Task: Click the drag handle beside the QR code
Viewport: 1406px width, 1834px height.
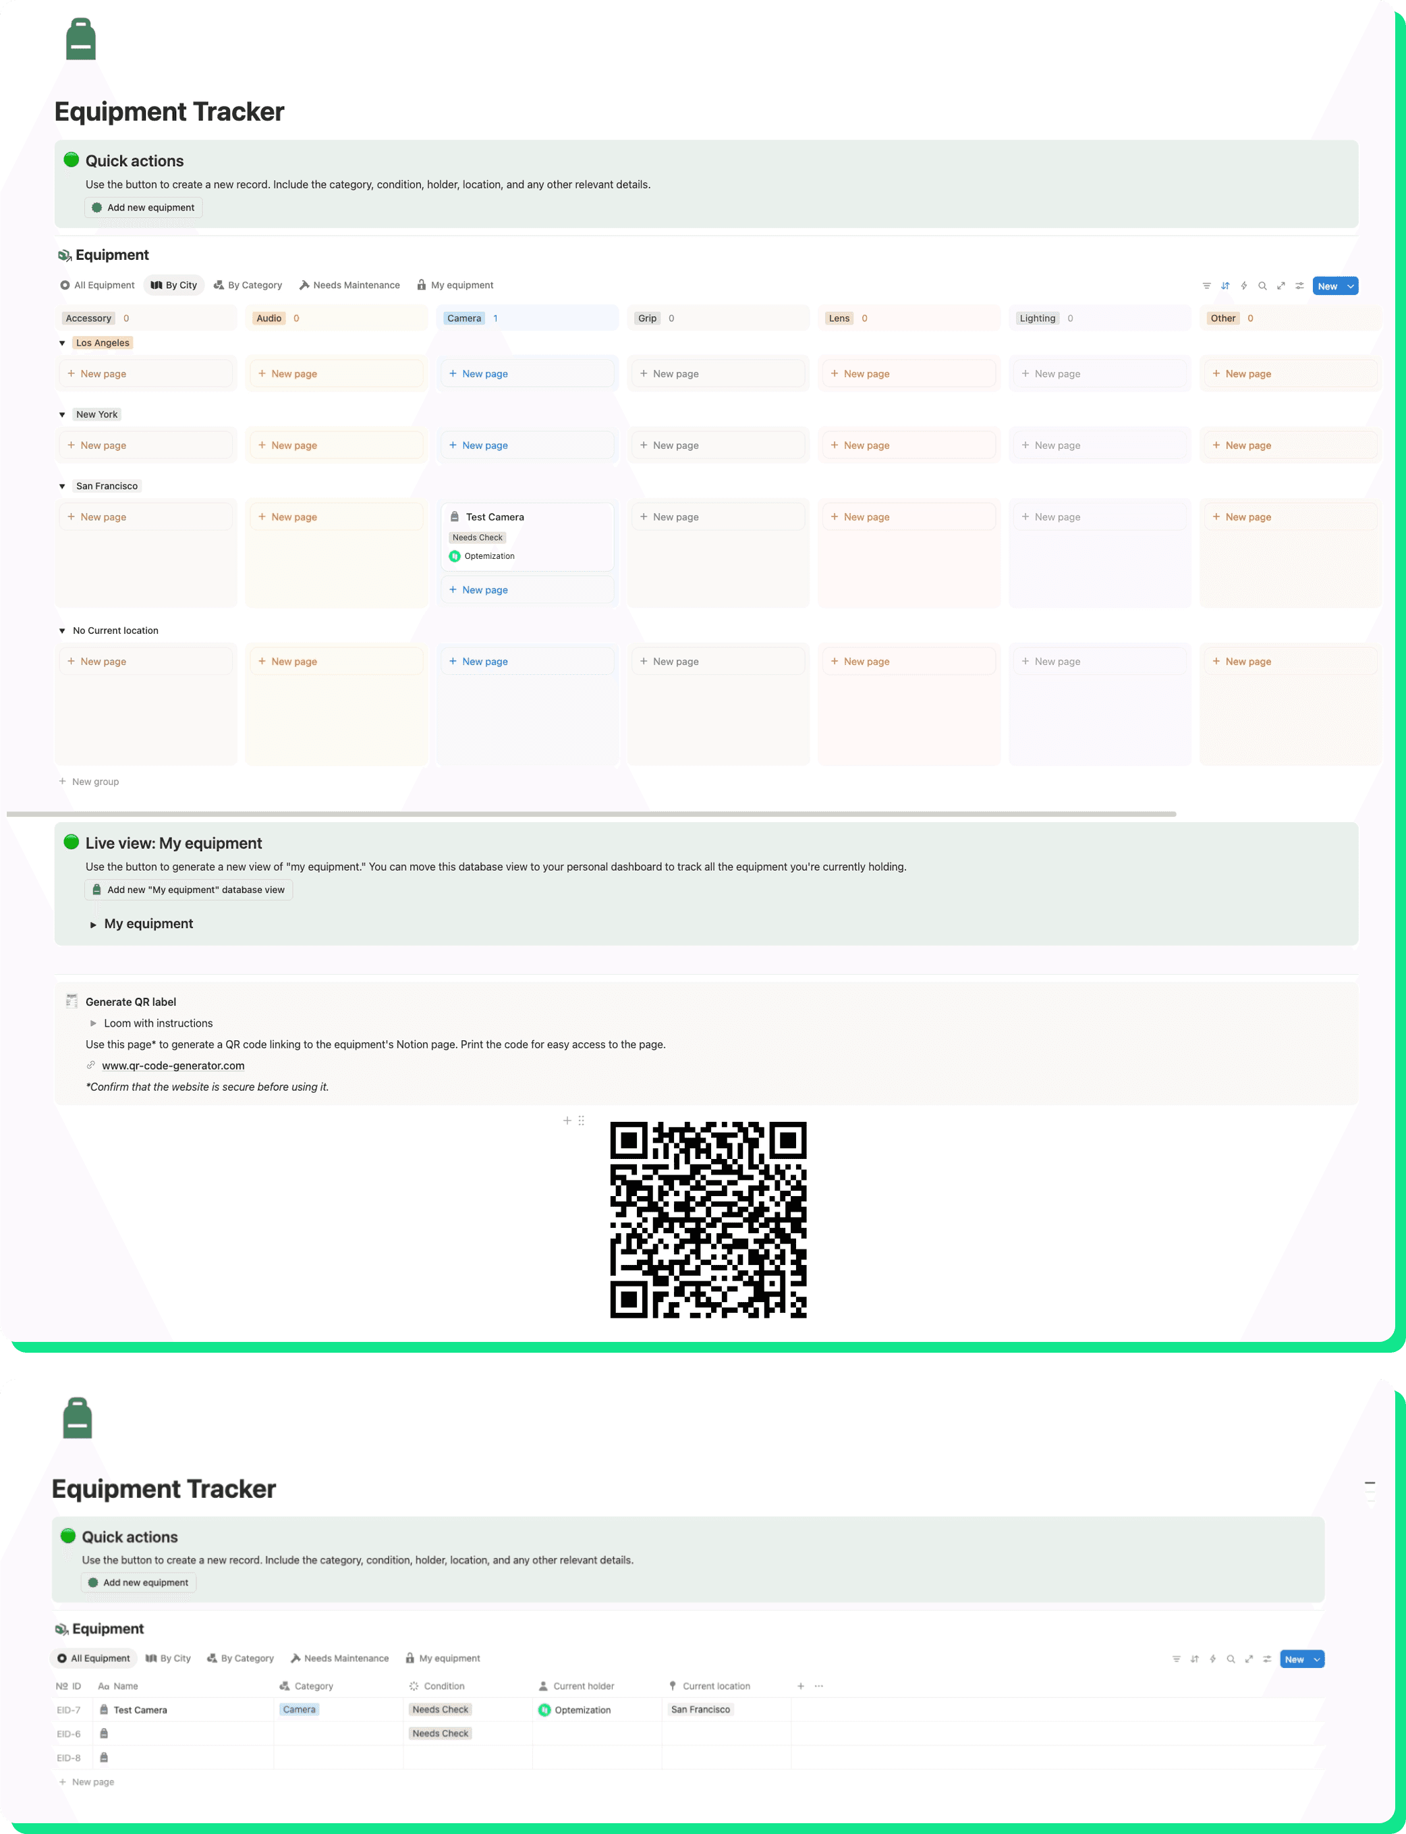Action: pyautogui.click(x=581, y=1121)
